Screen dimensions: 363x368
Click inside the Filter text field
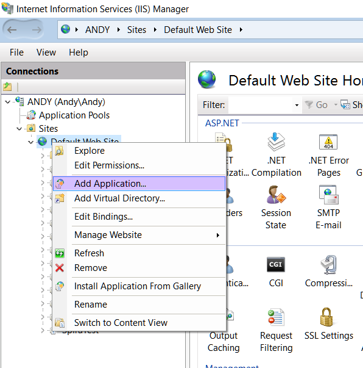261,105
